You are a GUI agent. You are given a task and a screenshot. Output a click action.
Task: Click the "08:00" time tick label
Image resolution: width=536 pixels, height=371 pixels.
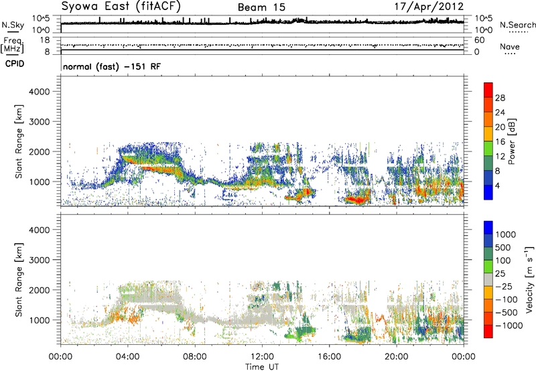point(194,357)
